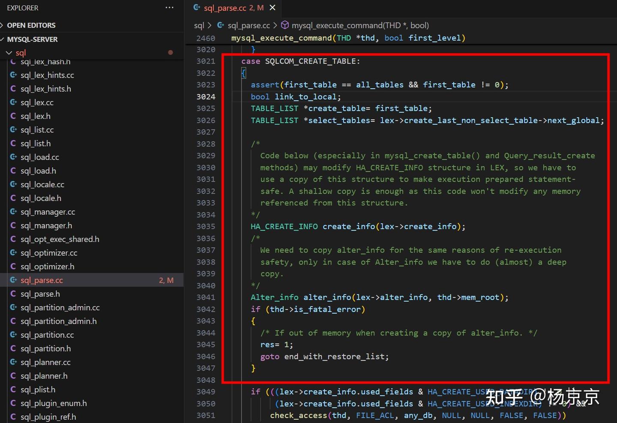Click the C header icon beside sql_load.h
The height and width of the screenshot is (423, 617).
click(13, 171)
